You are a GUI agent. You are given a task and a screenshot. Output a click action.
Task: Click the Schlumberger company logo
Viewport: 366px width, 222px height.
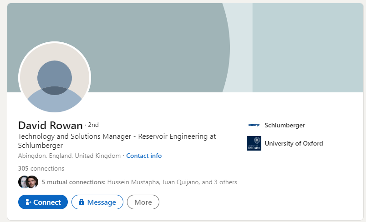(x=254, y=125)
